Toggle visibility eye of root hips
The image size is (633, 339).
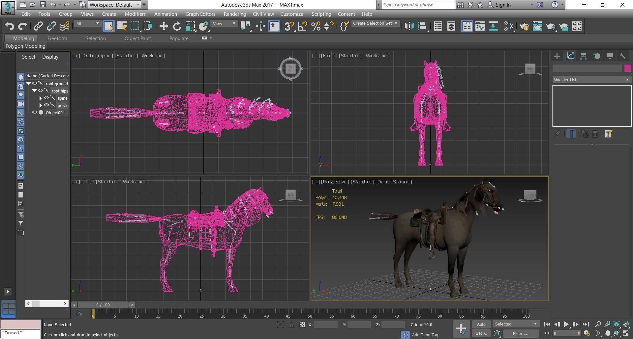(x=41, y=91)
